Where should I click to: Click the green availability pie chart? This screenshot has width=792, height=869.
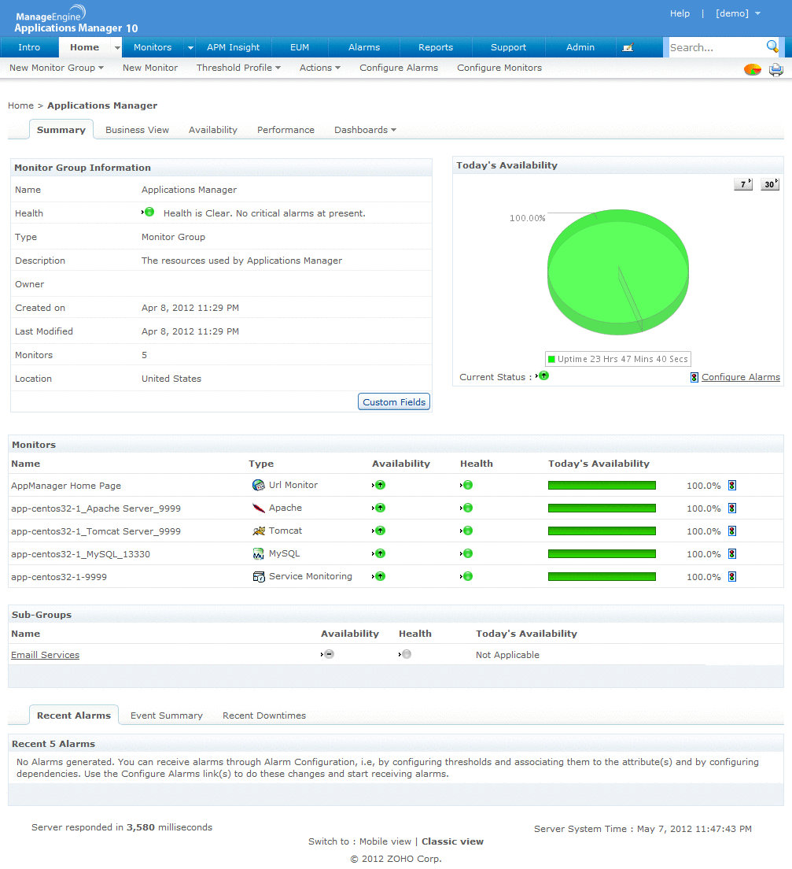pos(618,272)
